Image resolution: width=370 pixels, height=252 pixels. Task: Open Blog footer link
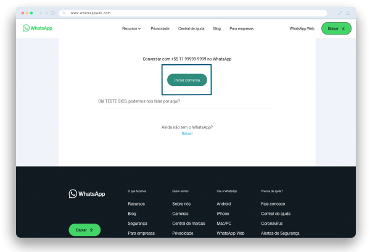pyautogui.click(x=132, y=214)
